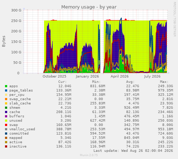178x159 pixels.
Task: Click the Min: column header
Action: coord(96,82)
